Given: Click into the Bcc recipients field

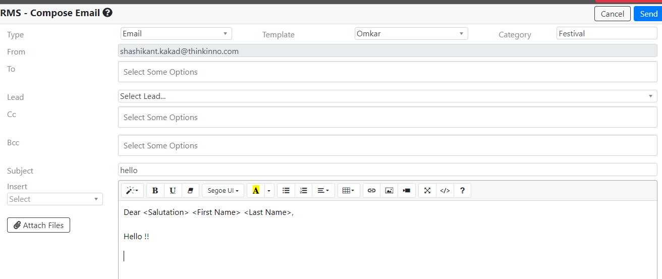Looking at the screenshot, I should [388, 145].
